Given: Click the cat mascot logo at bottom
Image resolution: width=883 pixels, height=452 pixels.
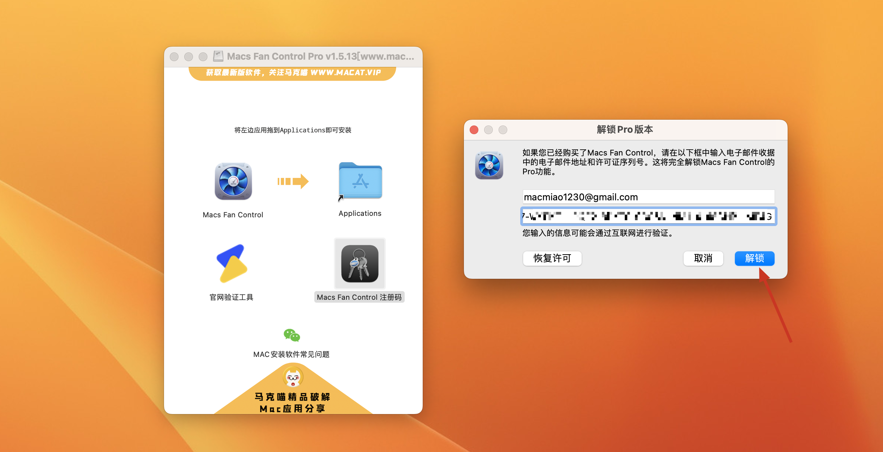Looking at the screenshot, I should point(293,377).
